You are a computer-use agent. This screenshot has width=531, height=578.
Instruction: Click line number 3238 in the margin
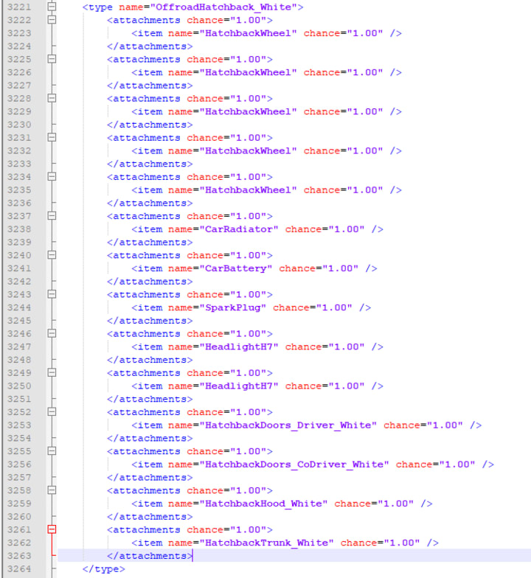click(x=19, y=229)
